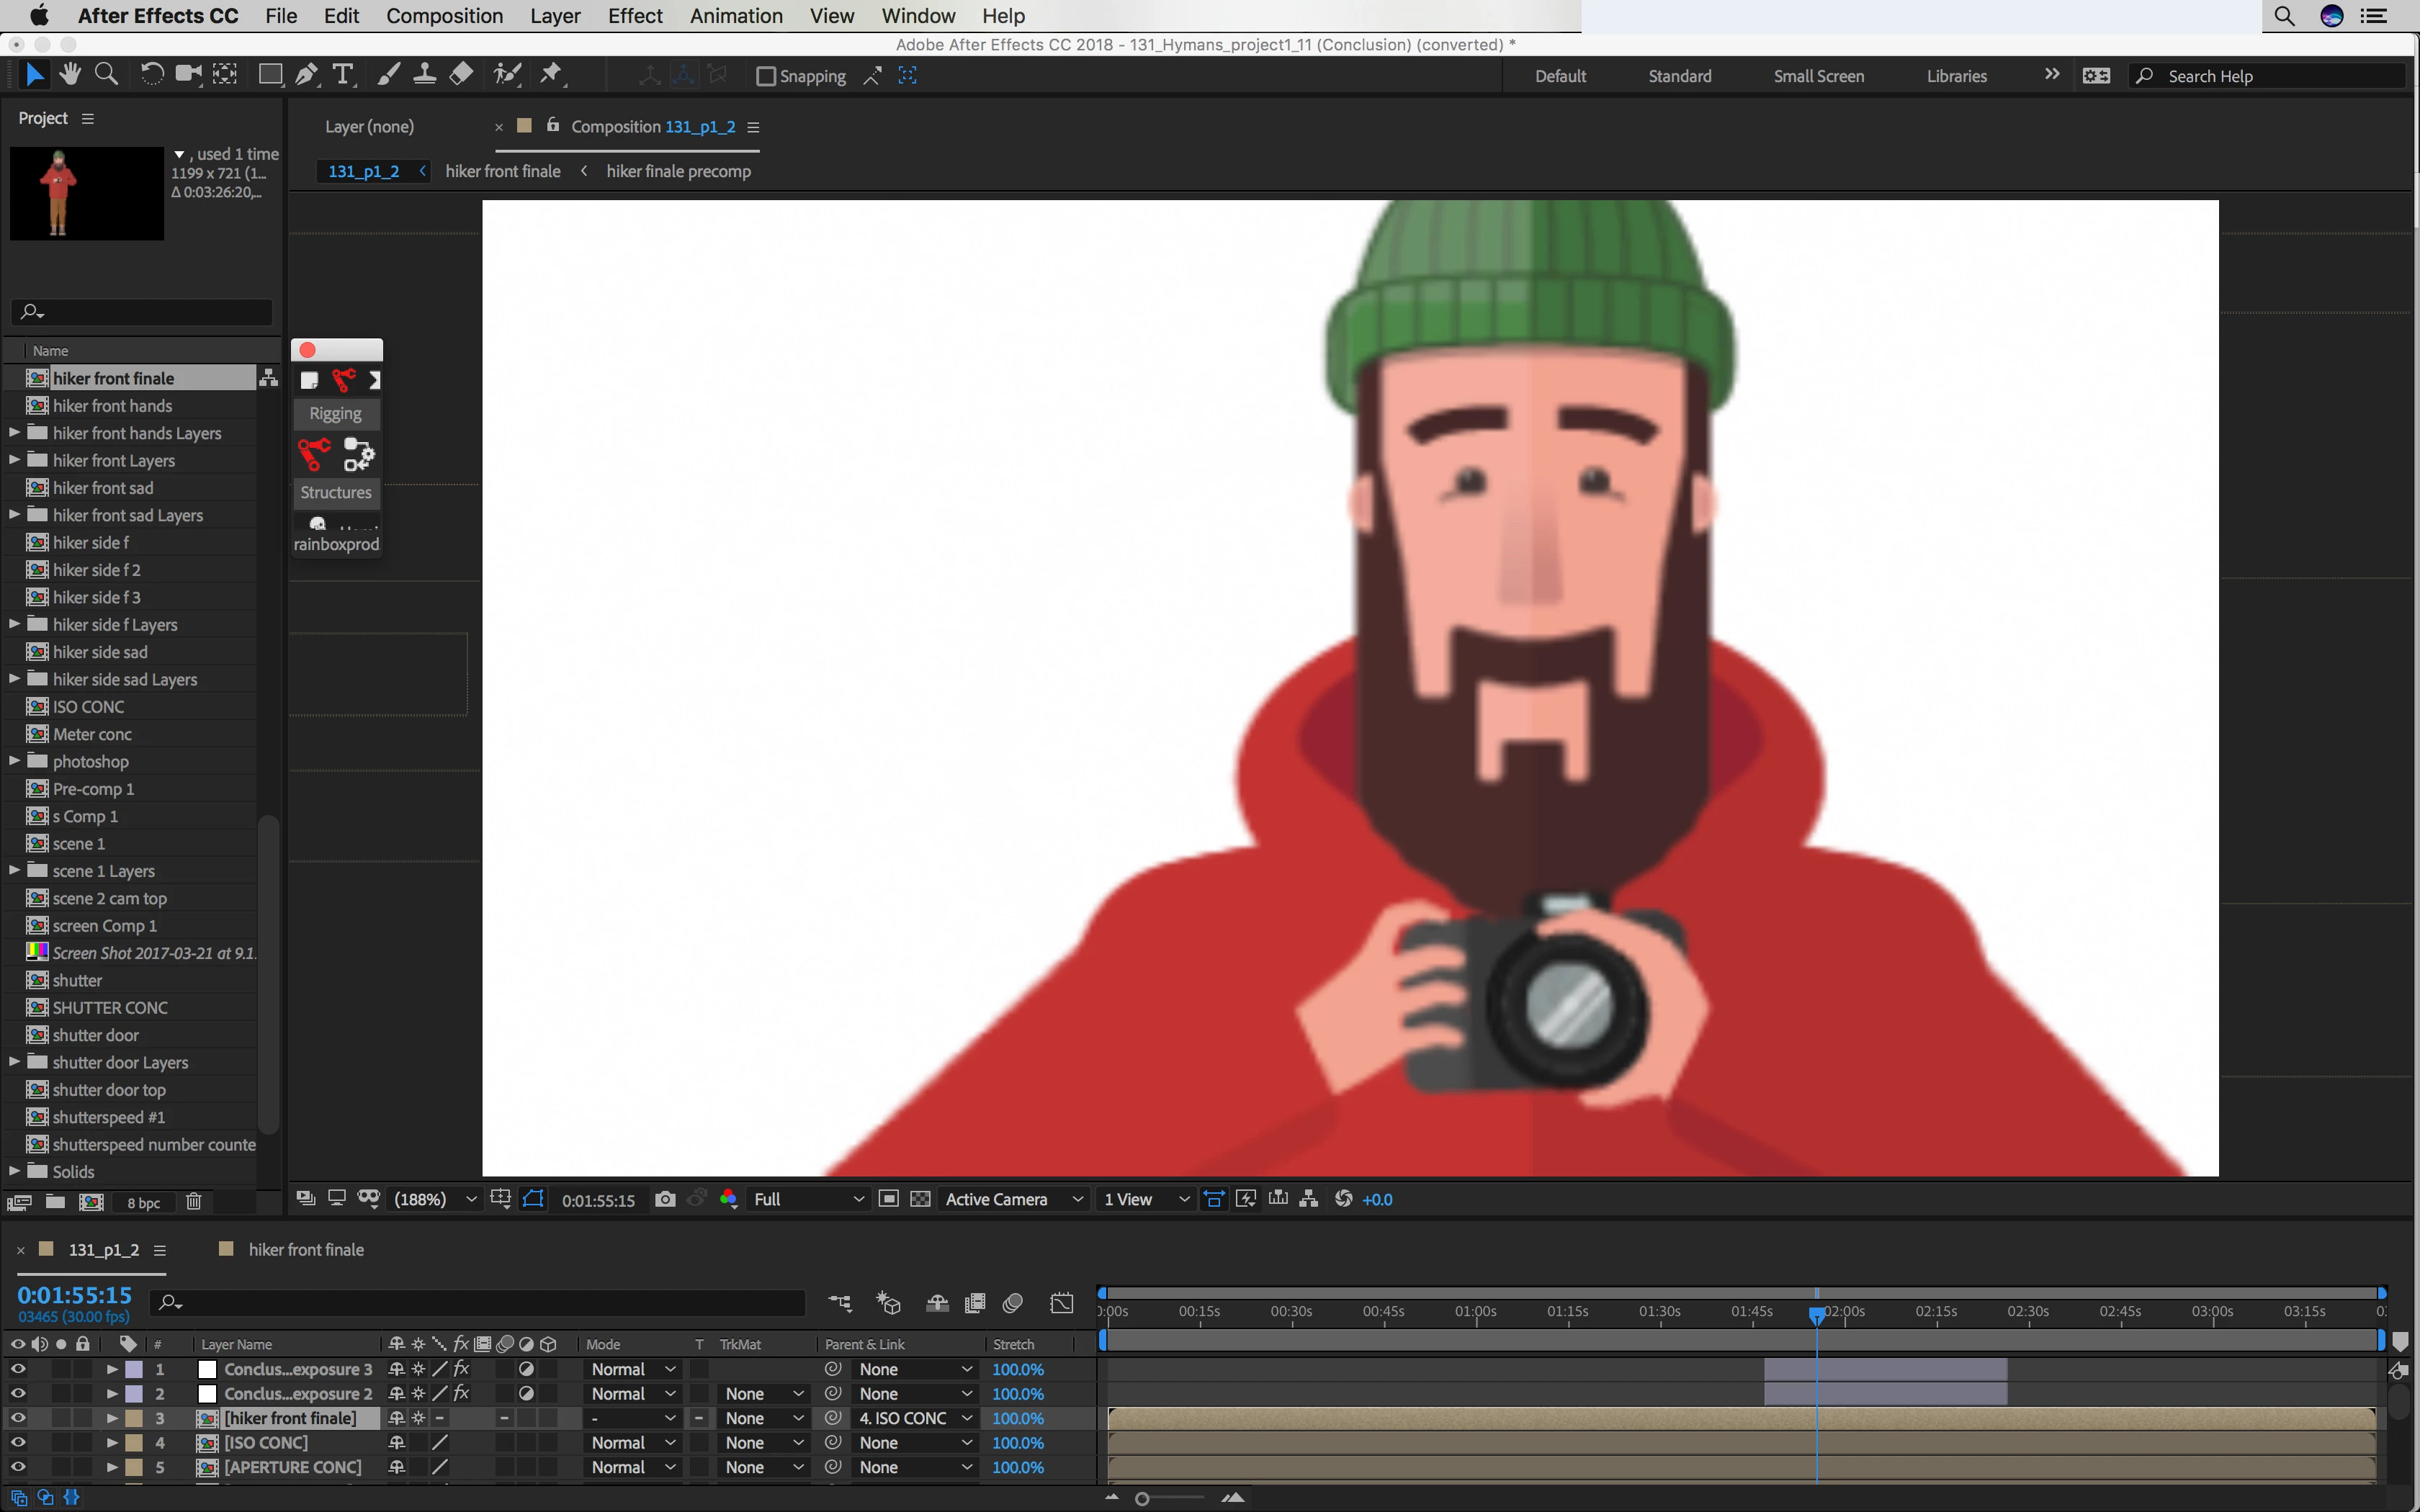This screenshot has height=1512, width=2420.
Task: Navigate to hiker finale precomp breadcrumb
Action: pyautogui.click(x=678, y=171)
